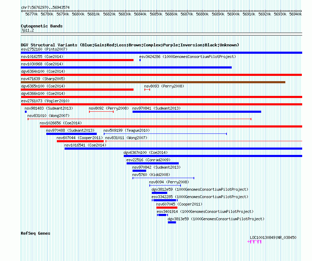The image size is (312, 261).
Task: Open dgv3812e59 1000Genomes variant label
Action: click(x=200, y=189)
